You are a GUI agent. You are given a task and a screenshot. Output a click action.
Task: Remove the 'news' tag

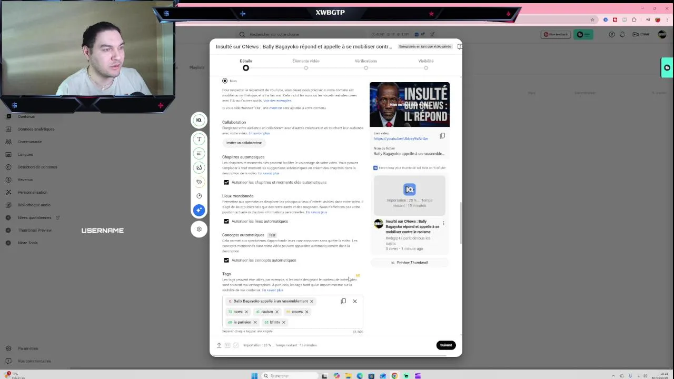pyautogui.click(x=246, y=312)
